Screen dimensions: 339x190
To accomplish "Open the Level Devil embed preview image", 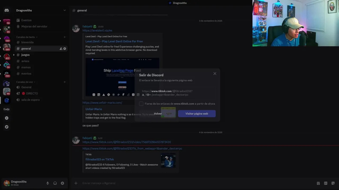I will (122, 77).
